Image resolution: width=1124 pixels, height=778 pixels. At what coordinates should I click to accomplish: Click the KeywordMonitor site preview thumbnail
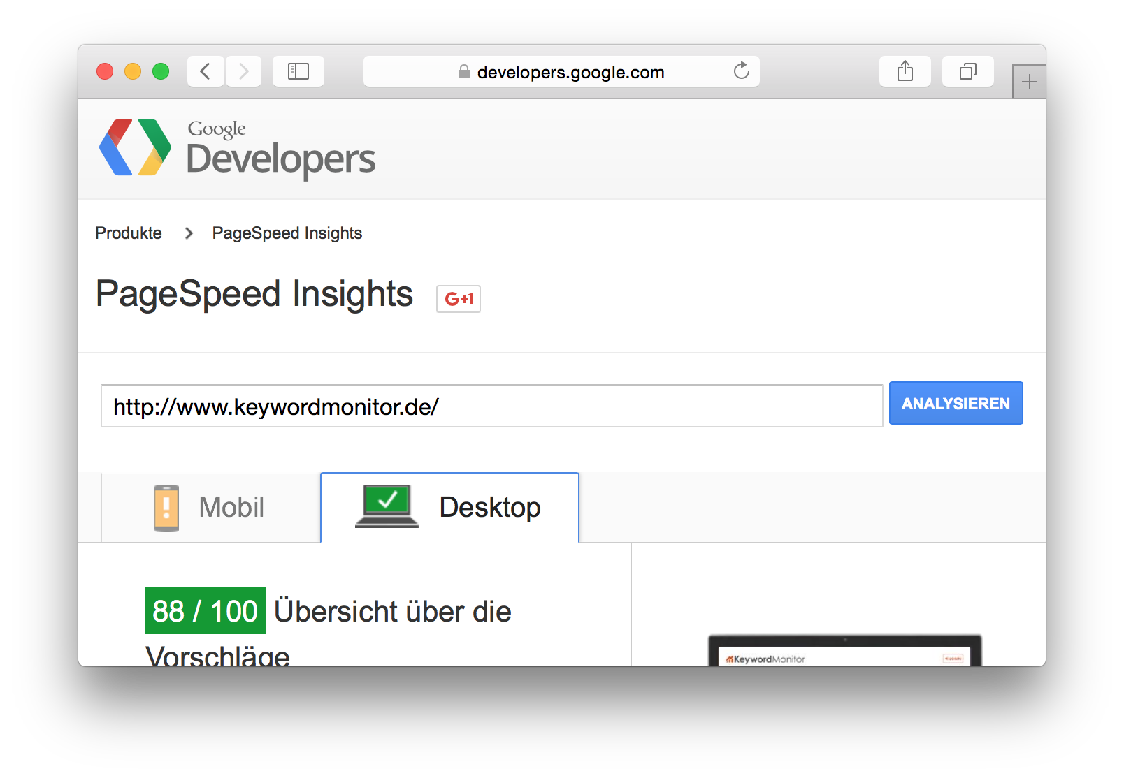coord(844,651)
